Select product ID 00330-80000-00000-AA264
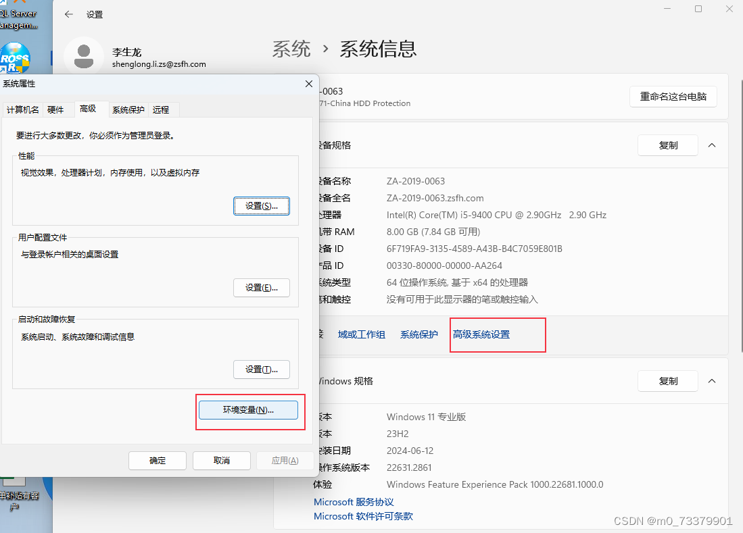Viewport: 743px width, 533px height. pyautogui.click(x=444, y=265)
